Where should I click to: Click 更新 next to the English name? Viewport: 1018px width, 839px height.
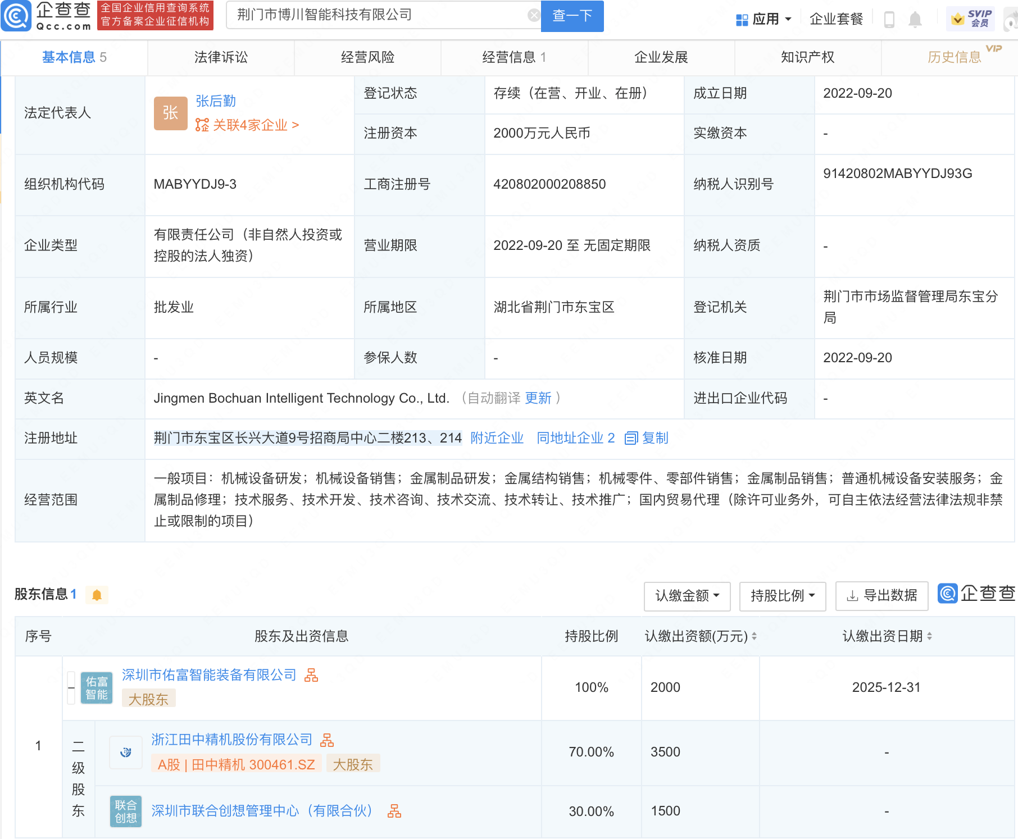pos(538,398)
